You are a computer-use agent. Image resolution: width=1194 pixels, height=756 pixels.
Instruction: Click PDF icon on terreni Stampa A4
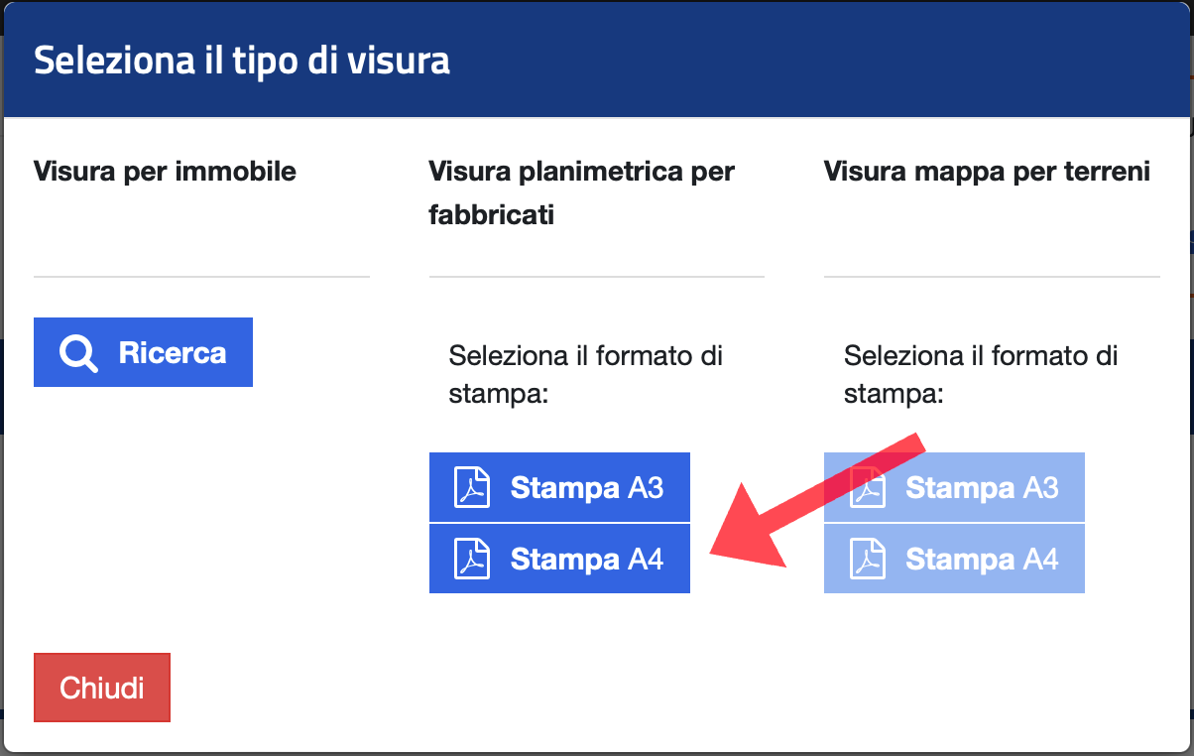click(868, 560)
